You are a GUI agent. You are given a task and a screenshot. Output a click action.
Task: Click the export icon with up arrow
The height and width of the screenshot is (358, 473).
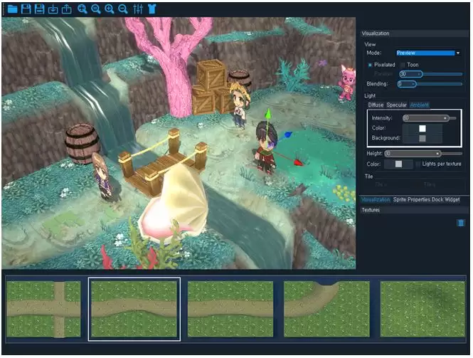67,9
